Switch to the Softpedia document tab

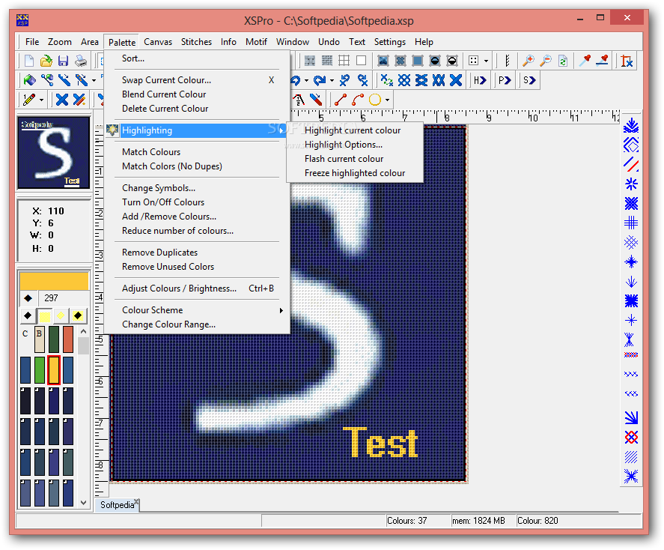[118, 505]
